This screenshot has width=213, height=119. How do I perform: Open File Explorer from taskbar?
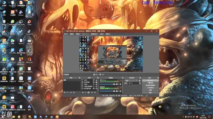pyautogui.click(x=14, y=117)
